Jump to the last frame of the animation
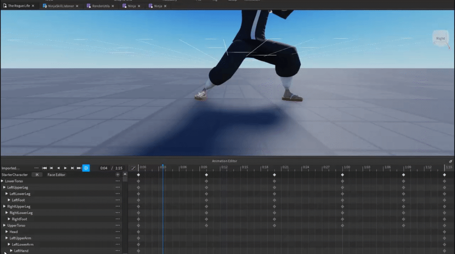 tap(79, 168)
